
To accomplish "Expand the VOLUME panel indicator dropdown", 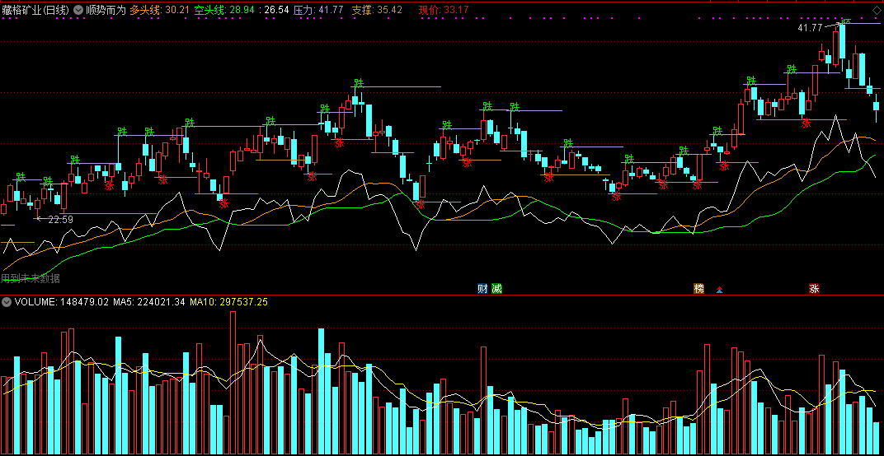I will click(x=7, y=302).
